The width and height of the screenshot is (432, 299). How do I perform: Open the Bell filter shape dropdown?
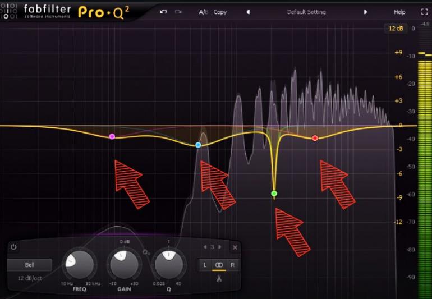click(x=30, y=265)
